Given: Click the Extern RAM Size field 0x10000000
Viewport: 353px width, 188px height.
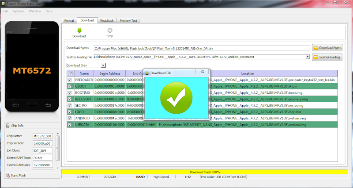Looking at the screenshot, I should pos(43,165).
